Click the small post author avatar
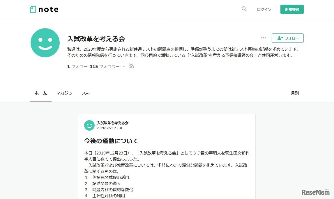334x199 pixels. click(x=89, y=125)
